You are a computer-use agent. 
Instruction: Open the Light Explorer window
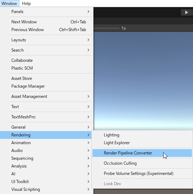coord(142,143)
